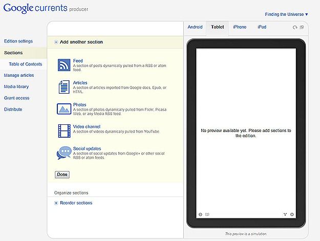
Task: Click the Photos picture icon
Action: click(64, 109)
